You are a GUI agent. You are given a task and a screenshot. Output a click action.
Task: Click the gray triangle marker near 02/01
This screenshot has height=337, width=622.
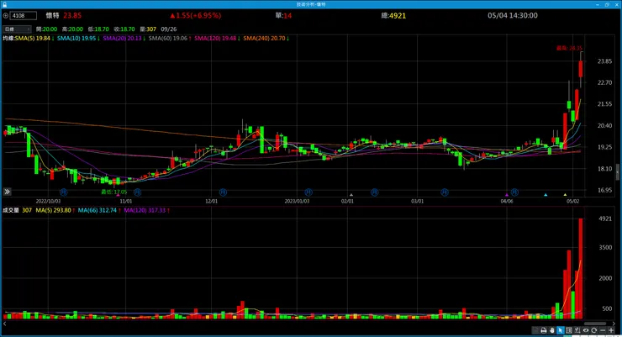pos(351,195)
